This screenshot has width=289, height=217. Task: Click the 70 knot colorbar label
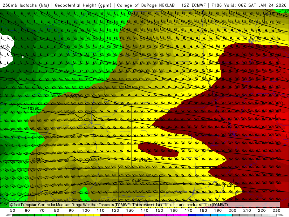pos(42,210)
